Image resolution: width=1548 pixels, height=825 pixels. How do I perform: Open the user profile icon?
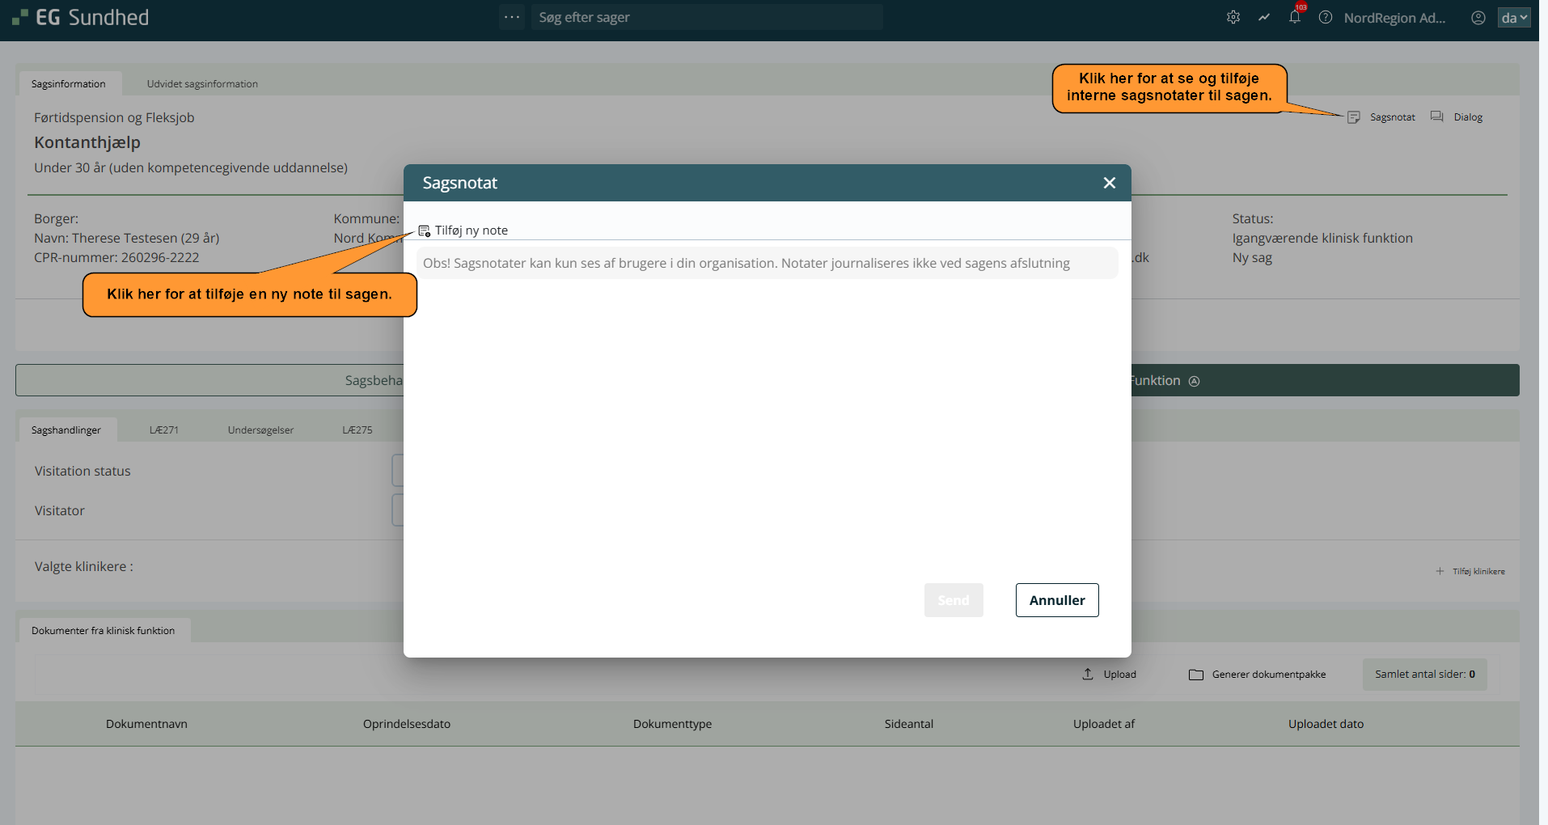[1478, 17]
